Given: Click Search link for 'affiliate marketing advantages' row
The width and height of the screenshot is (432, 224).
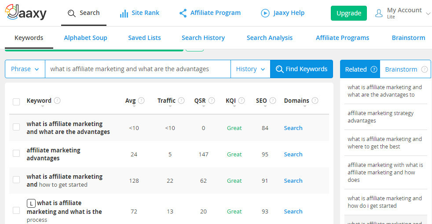Looking at the screenshot, I should 293,154.
